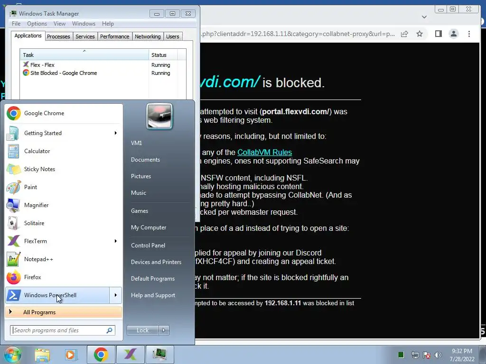
Task: Launch Windows PowerShell from Start menu
Action: (x=57, y=295)
